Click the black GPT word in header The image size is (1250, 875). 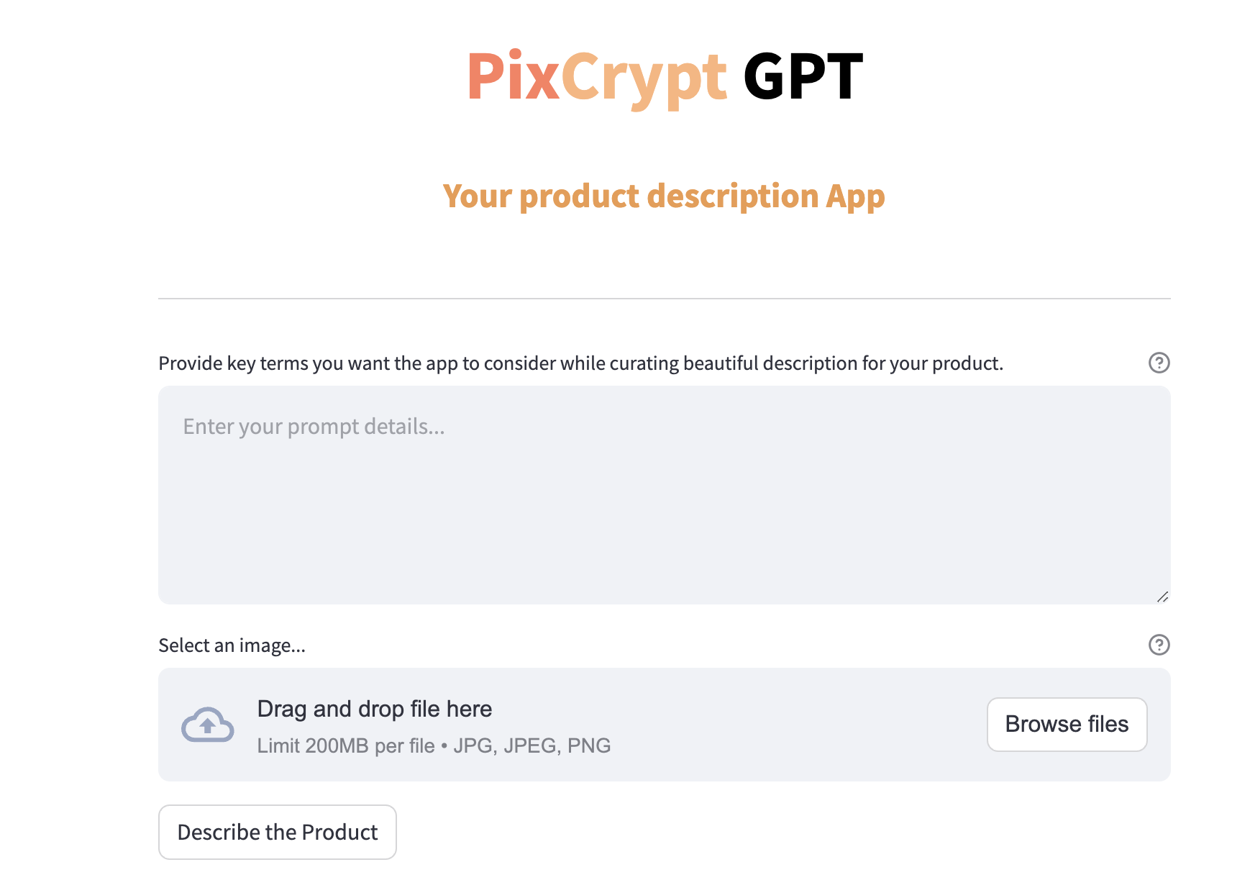click(x=803, y=76)
